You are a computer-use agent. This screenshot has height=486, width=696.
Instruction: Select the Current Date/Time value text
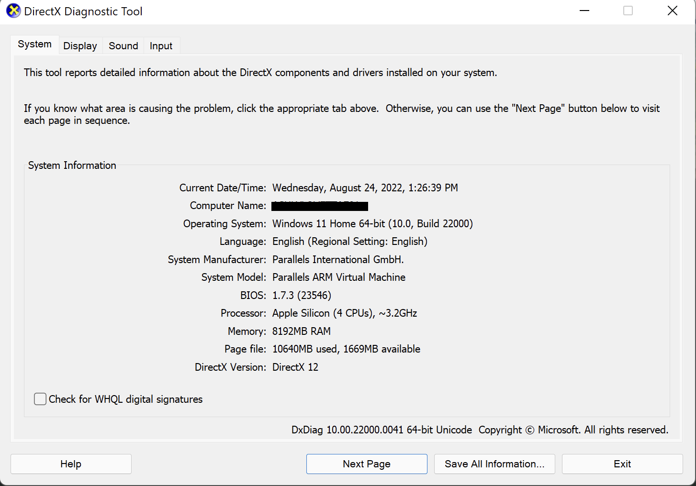pyautogui.click(x=365, y=188)
